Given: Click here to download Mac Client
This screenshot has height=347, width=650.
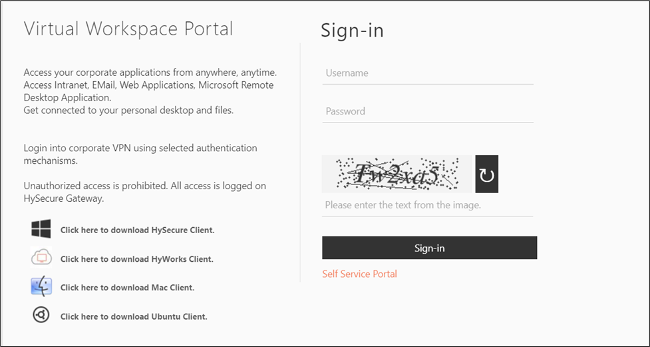Looking at the screenshot, I should click(x=127, y=288).
